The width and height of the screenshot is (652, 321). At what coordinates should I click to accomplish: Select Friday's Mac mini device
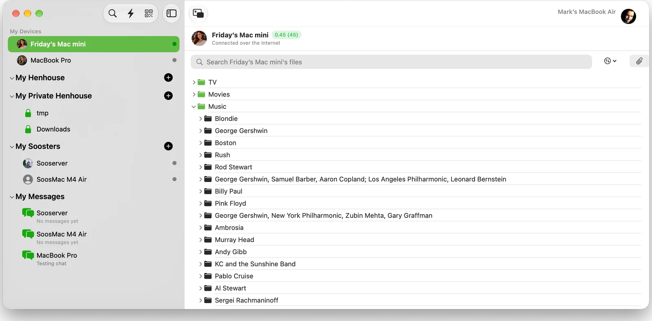(x=94, y=44)
